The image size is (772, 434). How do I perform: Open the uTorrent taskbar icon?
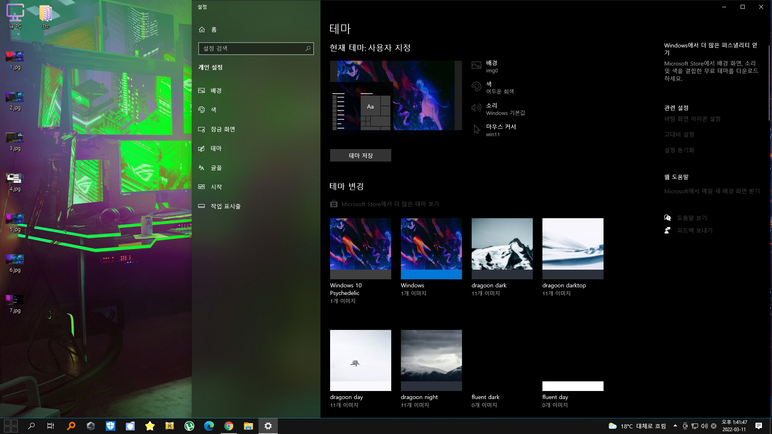(x=189, y=426)
